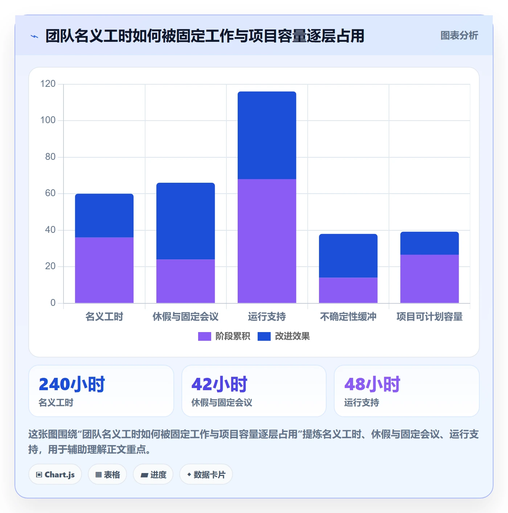
Task: Click the lightning icon beside the title
Action: [x=34, y=36]
